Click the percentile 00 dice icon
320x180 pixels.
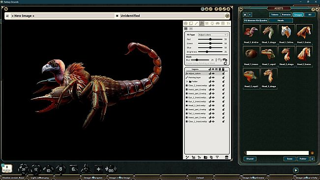tap(111, 169)
